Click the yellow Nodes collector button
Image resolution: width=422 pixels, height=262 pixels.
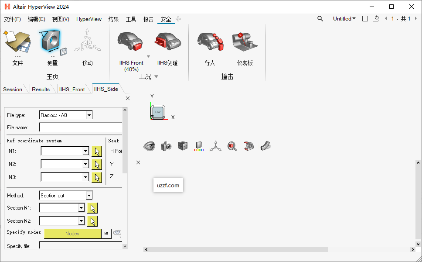(73, 234)
